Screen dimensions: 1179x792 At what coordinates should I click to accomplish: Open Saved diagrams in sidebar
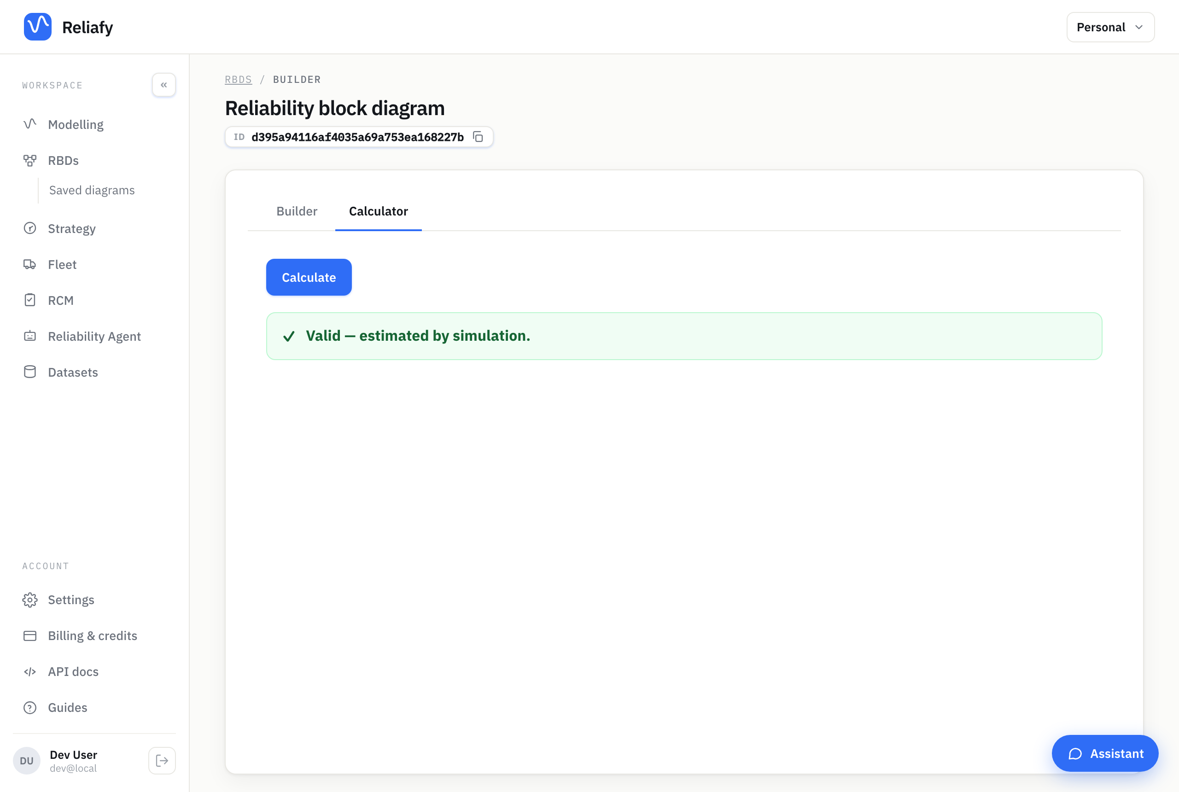coord(92,190)
